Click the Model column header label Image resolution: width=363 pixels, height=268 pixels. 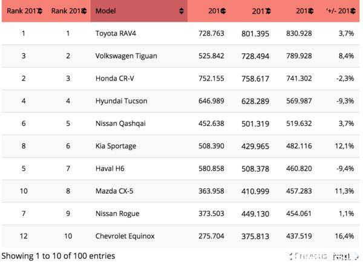pyautogui.click(x=106, y=11)
